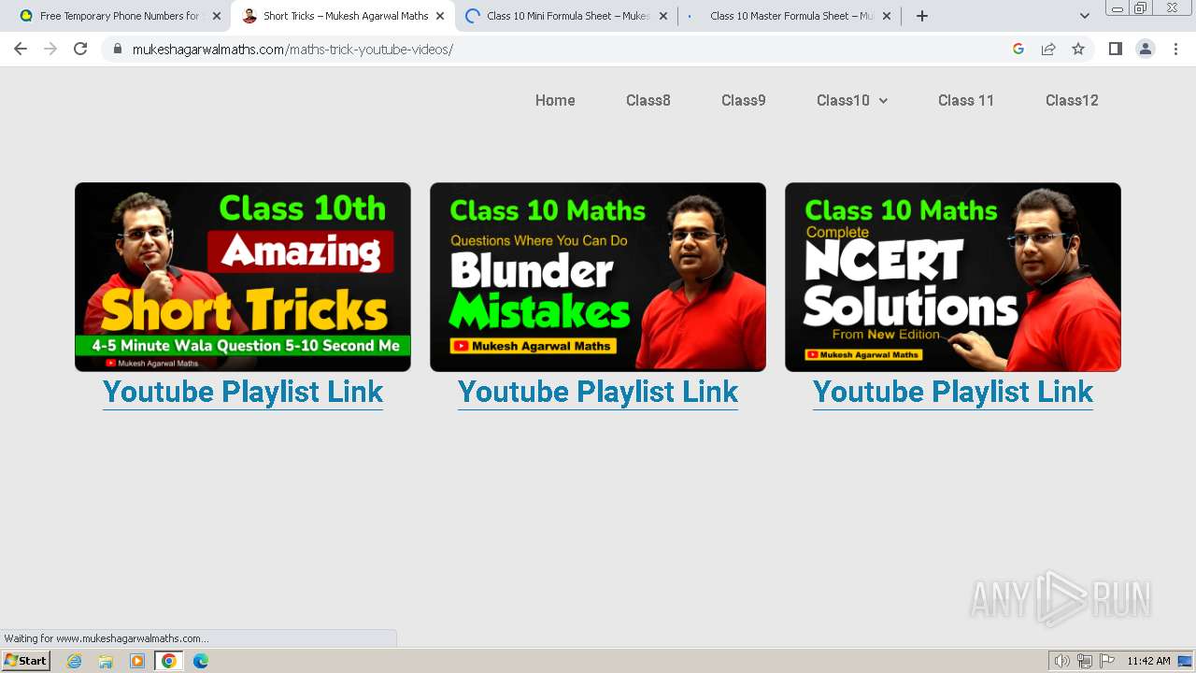Open Google search icon in address bar
The height and width of the screenshot is (673, 1196).
(x=1018, y=49)
